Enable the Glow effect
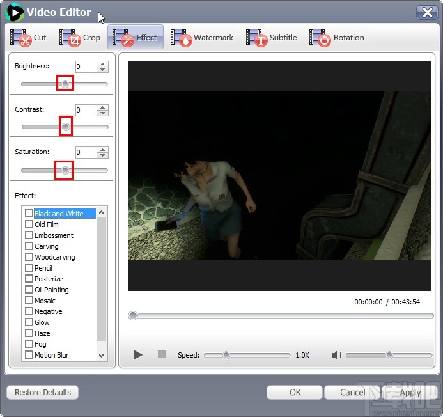Screen dimensions: 443x417 (29, 322)
